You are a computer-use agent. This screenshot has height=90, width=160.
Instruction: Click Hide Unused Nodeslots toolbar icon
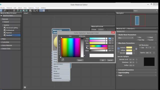21,10
